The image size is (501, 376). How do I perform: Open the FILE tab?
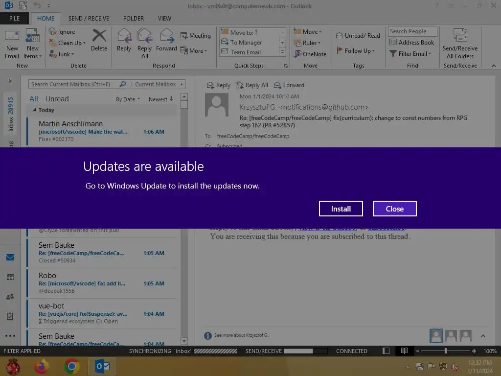(14, 18)
